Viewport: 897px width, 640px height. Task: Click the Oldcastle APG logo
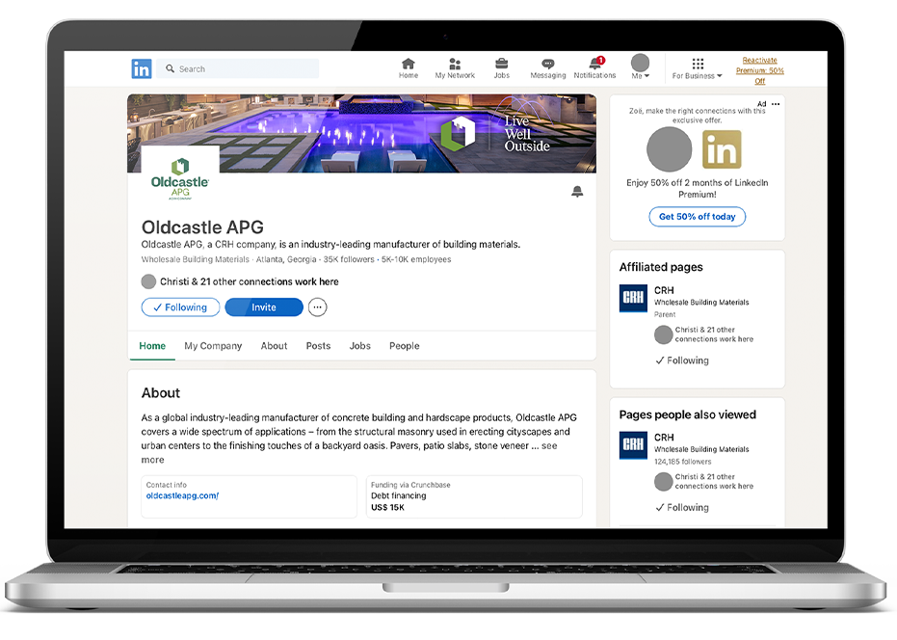click(x=179, y=178)
